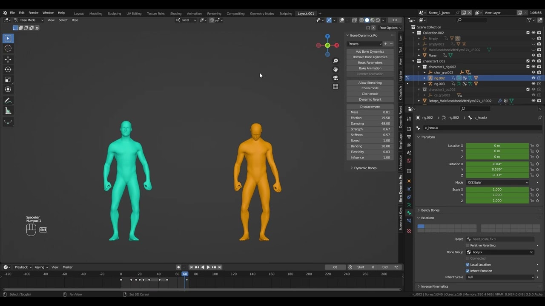Click the Reset Parameters button
Viewport: 545px width, 306px height.
(x=370, y=62)
